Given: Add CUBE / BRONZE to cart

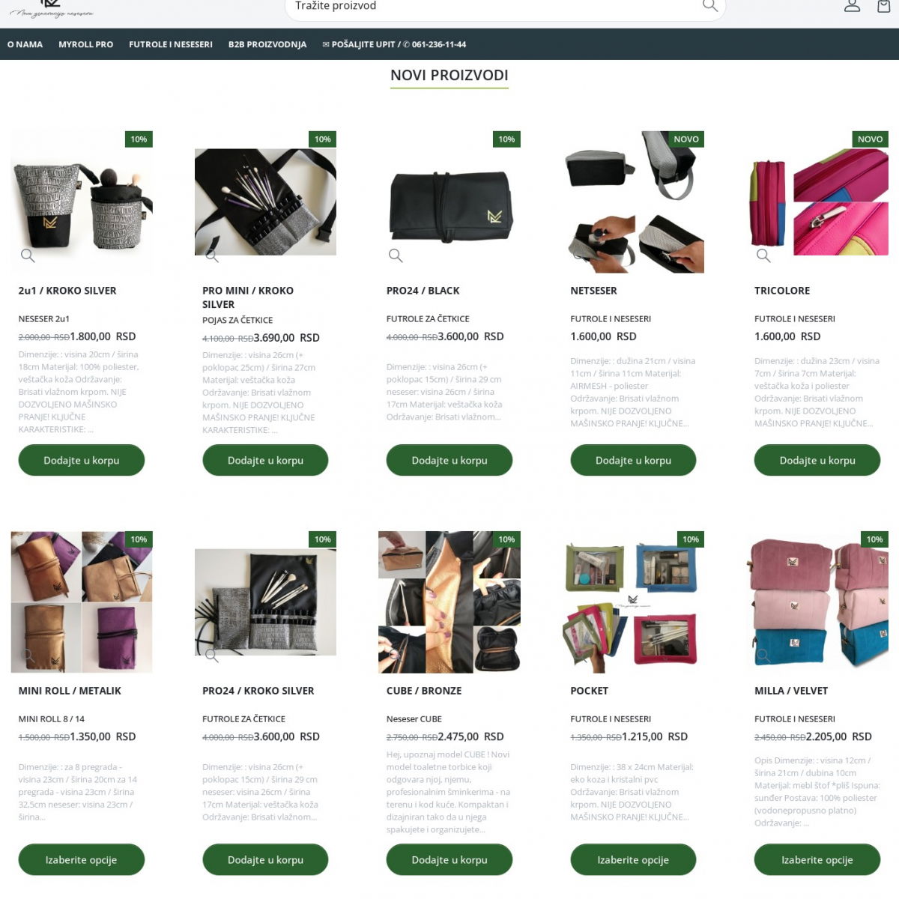Looking at the screenshot, I should coord(449,860).
